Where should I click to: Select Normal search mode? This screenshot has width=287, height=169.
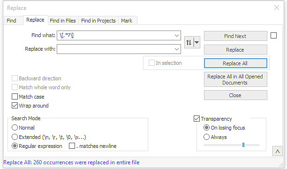[15, 128]
